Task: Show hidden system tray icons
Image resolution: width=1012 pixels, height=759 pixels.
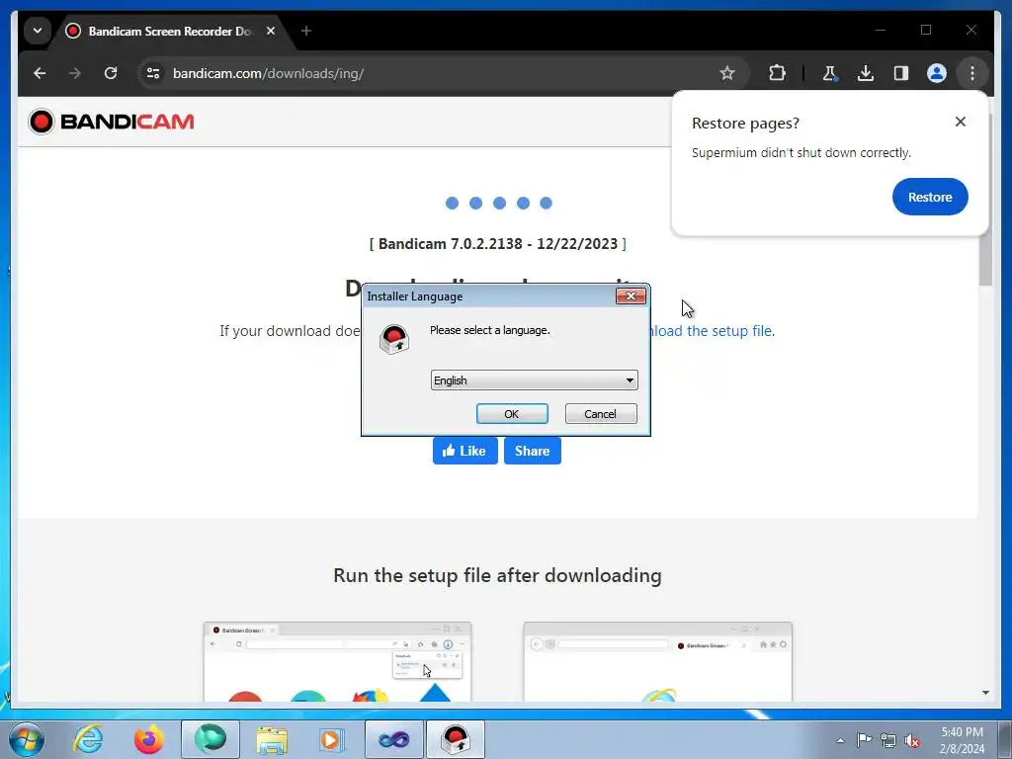Action: (840, 740)
